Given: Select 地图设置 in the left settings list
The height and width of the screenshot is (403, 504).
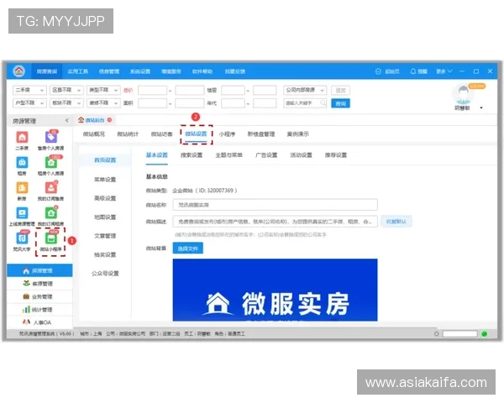Looking at the screenshot, I should pos(105,217).
